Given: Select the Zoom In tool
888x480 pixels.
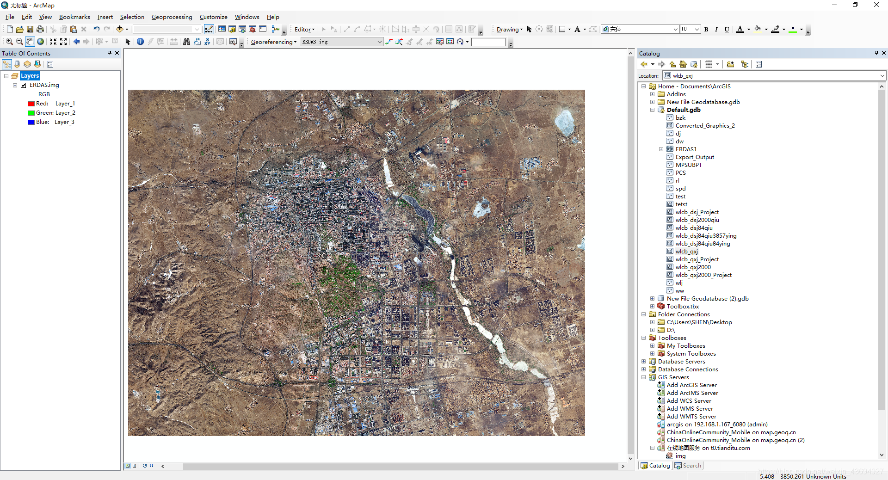Looking at the screenshot, I should (x=9, y=42).
